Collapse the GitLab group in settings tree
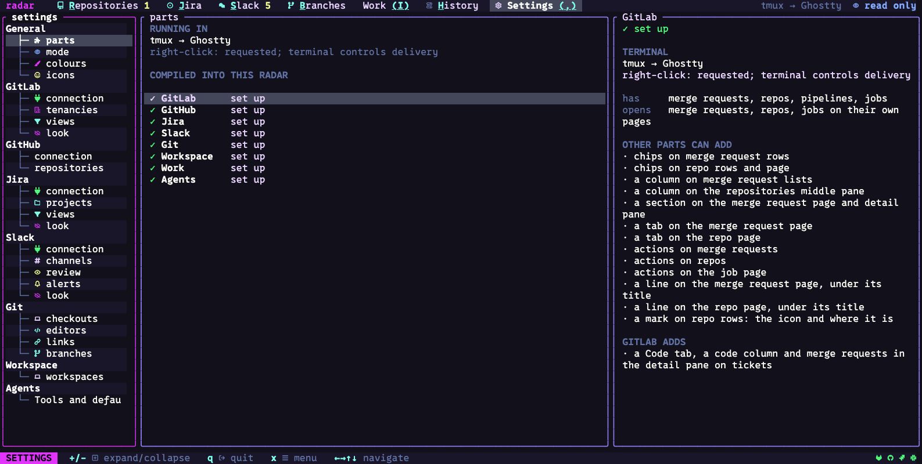The image size is (922, 464). click(x=23, y=87)
